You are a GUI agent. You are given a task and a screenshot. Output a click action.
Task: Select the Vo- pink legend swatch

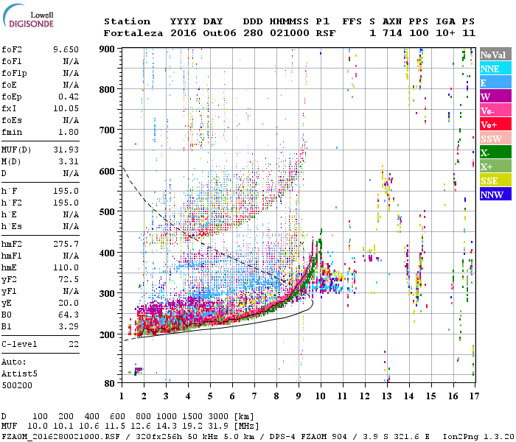(x=495, y=110)
